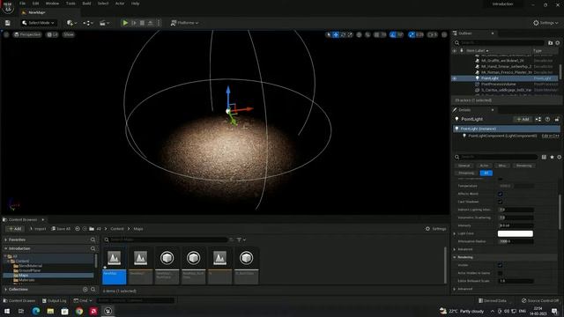The width and height of the screenshot is (564, 317).
Task: Select the All filter in Details
Action: click(x=486, y=173)
